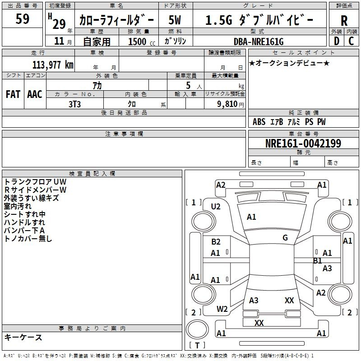The width and height of the screenshot is (361, 361).
Task: Click the キーケース note text
Action: click(23, 337)
